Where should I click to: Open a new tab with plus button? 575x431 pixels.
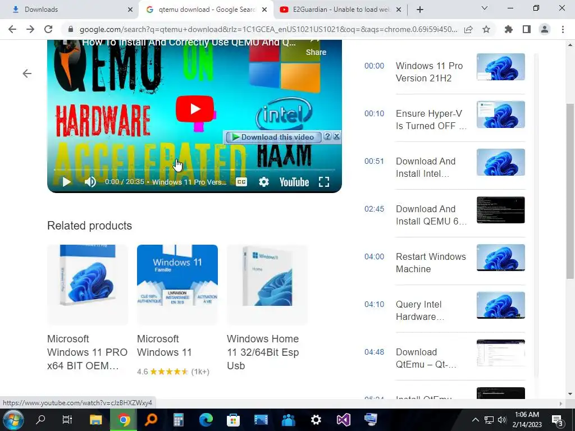[420, 10]
